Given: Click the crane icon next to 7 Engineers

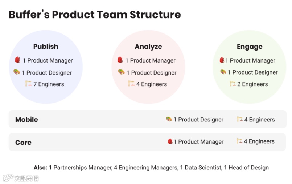Looking at the screenshot, I should (29, 84).
